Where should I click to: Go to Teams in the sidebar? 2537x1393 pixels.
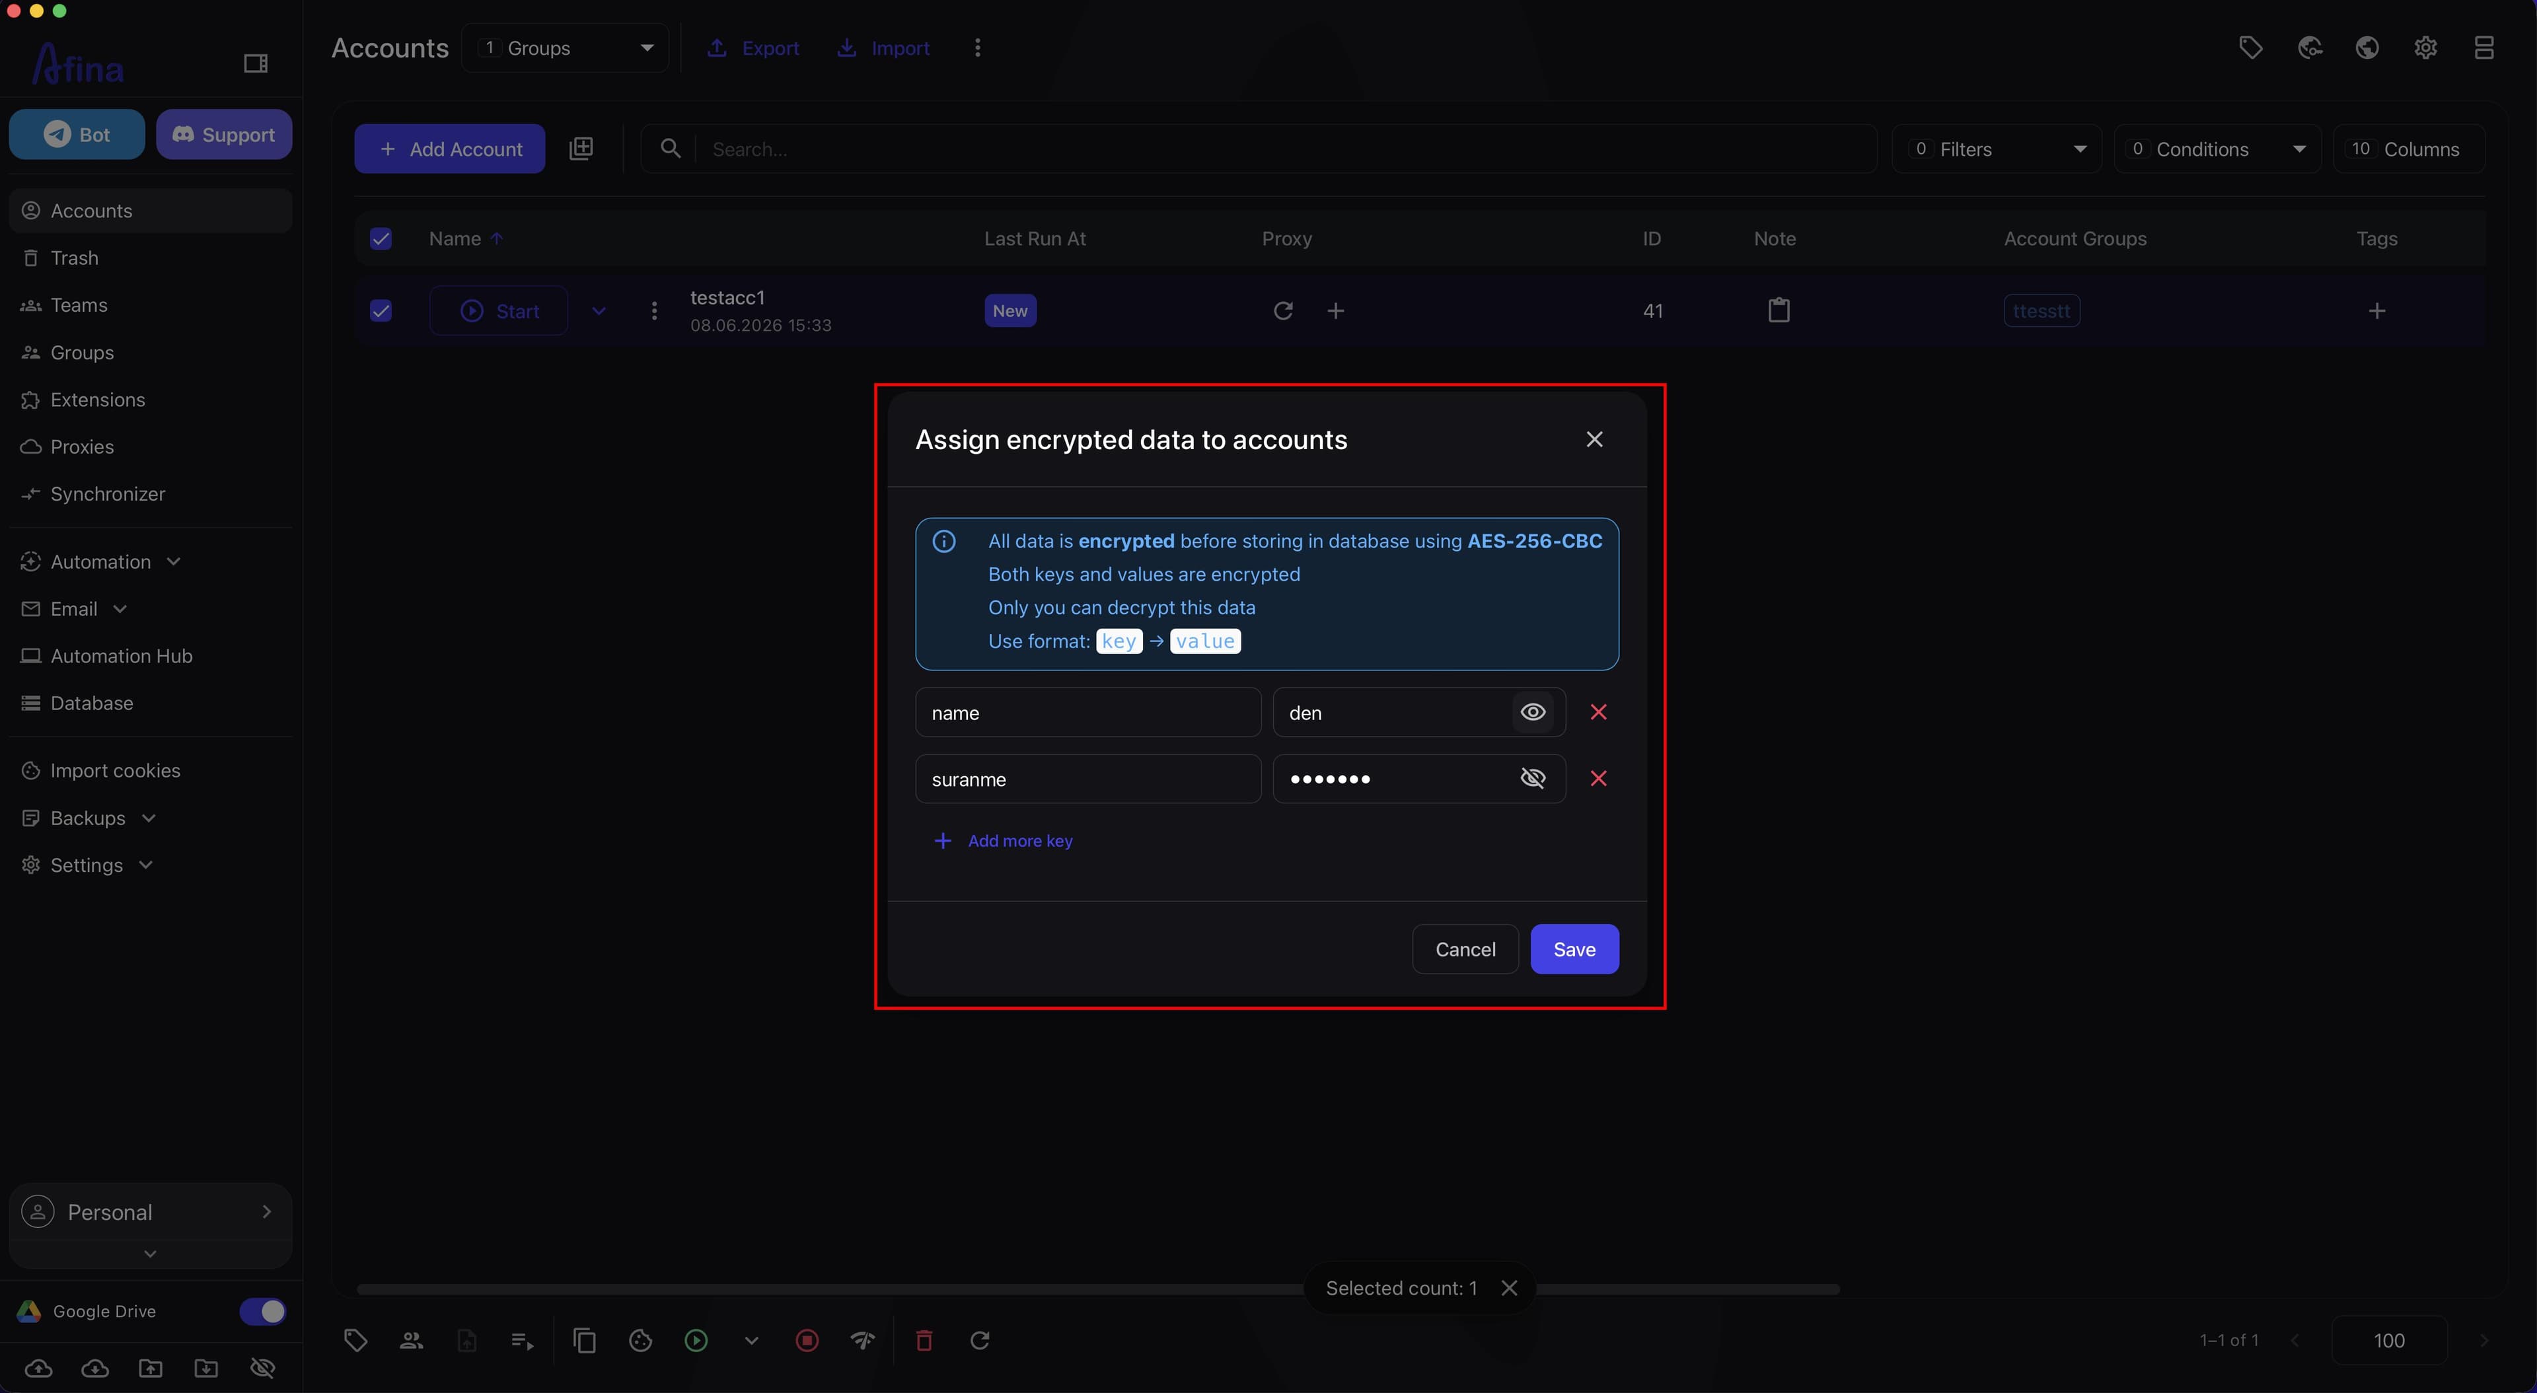tap(150, 305)
